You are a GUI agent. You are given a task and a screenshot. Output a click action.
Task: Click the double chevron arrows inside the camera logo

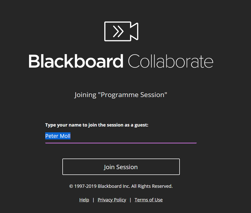pyautogui.click(x=118, y=31)
